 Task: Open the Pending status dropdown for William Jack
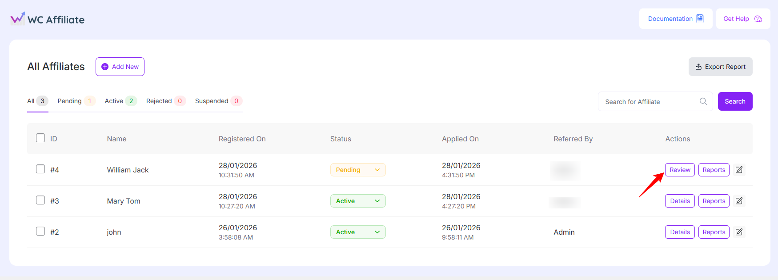point(358,170)
